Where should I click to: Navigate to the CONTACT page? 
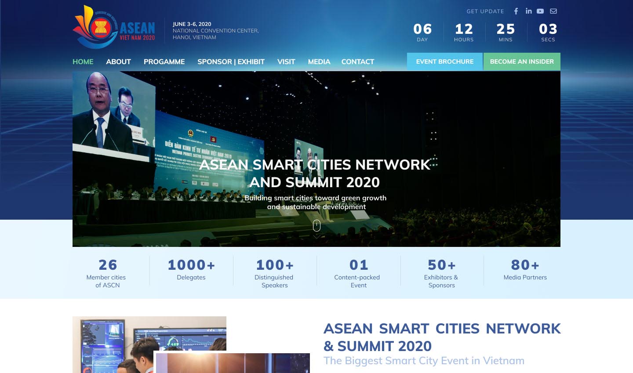coord(357,62)
